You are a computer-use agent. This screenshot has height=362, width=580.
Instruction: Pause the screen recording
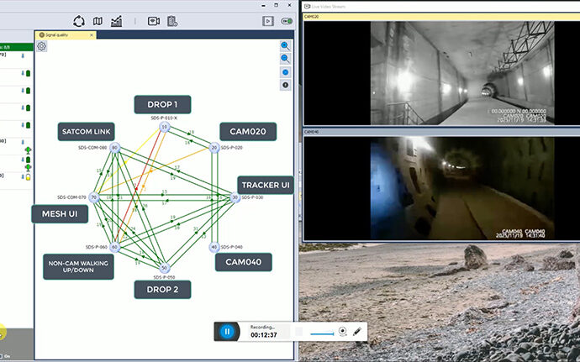pos(226,331)
